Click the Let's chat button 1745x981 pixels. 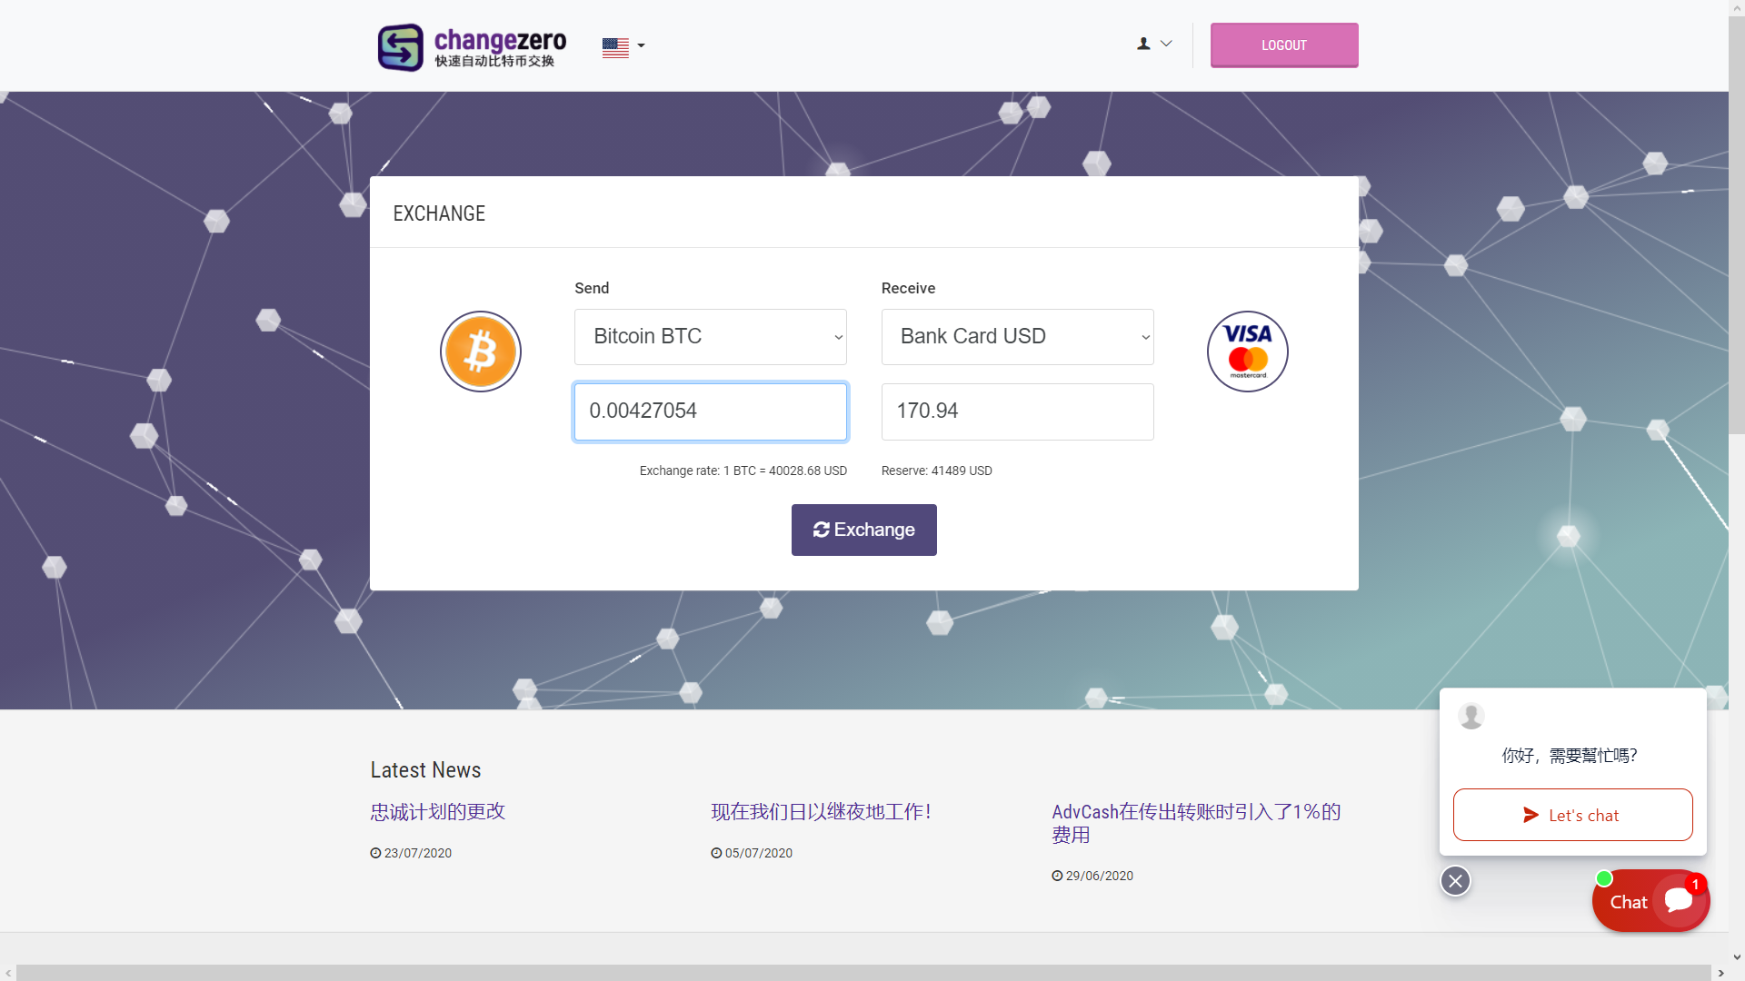click(1572, 815)
